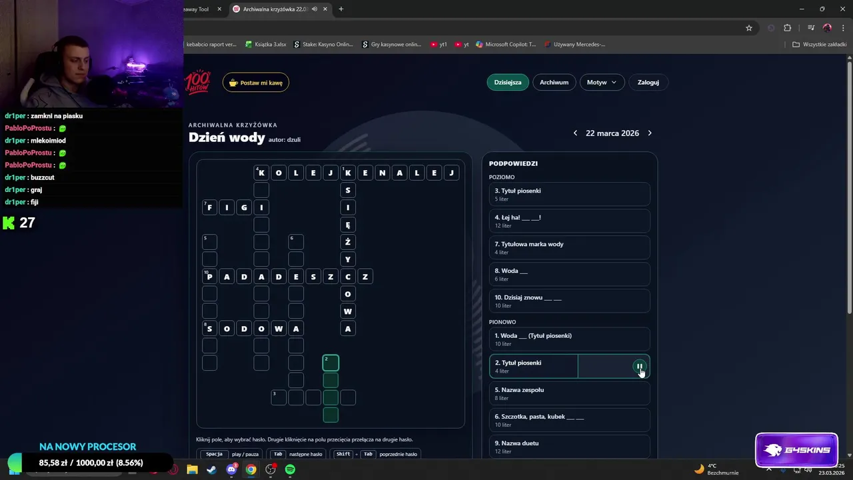Switch to the Dzisiejsza crossword
The width and height of the screenshot is (853, 480).
[508, 82]
